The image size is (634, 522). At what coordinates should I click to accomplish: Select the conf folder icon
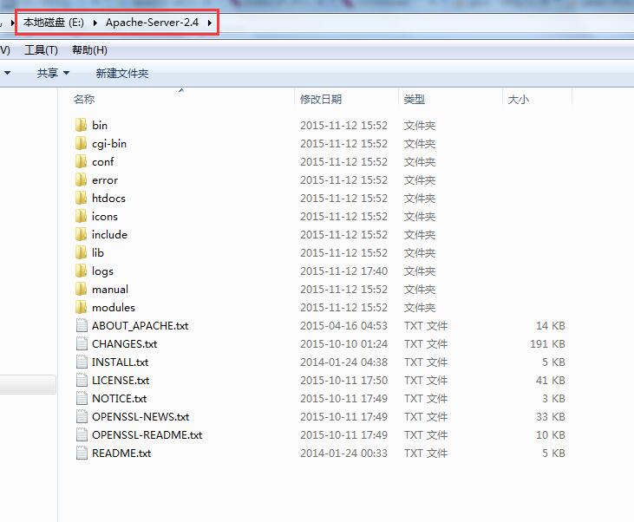coord(81,161)
